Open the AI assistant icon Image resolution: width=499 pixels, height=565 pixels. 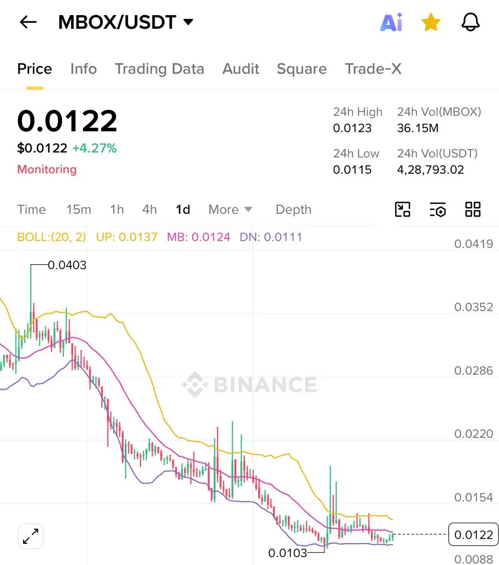click(391, 22)
